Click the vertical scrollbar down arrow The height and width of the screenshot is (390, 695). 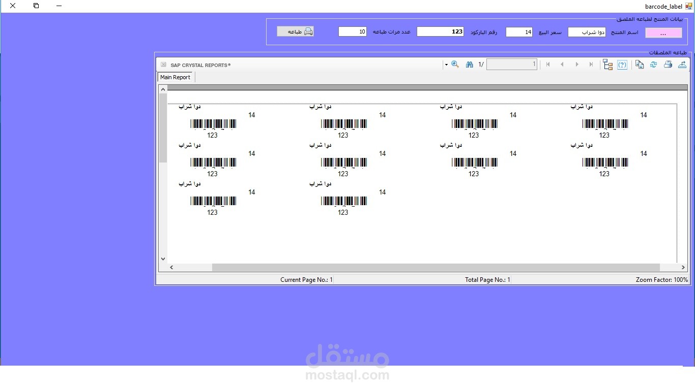pyautogui.click(x=163, y=259)
